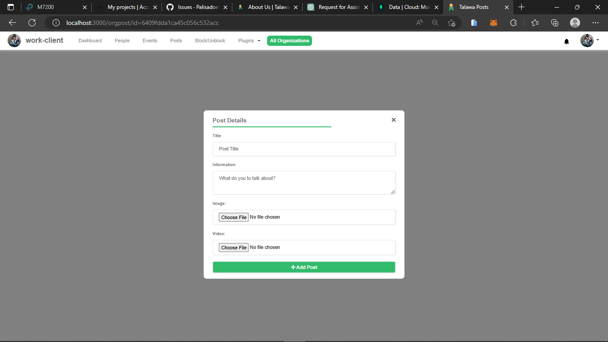This screenshot has height=342, width=608.
Task: Click the Add Post button
Action: point(304,267)
